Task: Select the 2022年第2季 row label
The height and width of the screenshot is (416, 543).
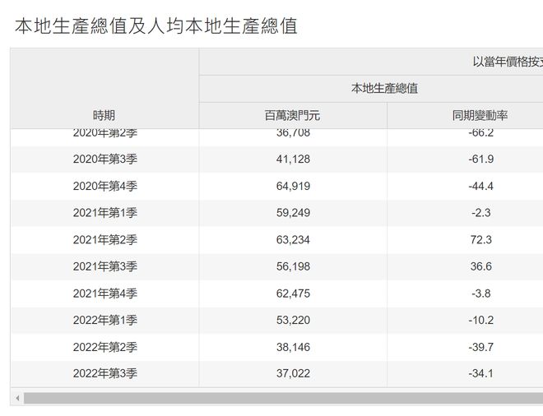Action: (104, 347)
